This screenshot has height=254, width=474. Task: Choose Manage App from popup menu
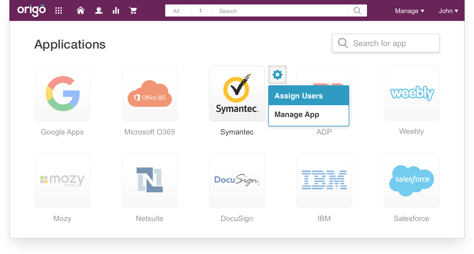[309, 115]
